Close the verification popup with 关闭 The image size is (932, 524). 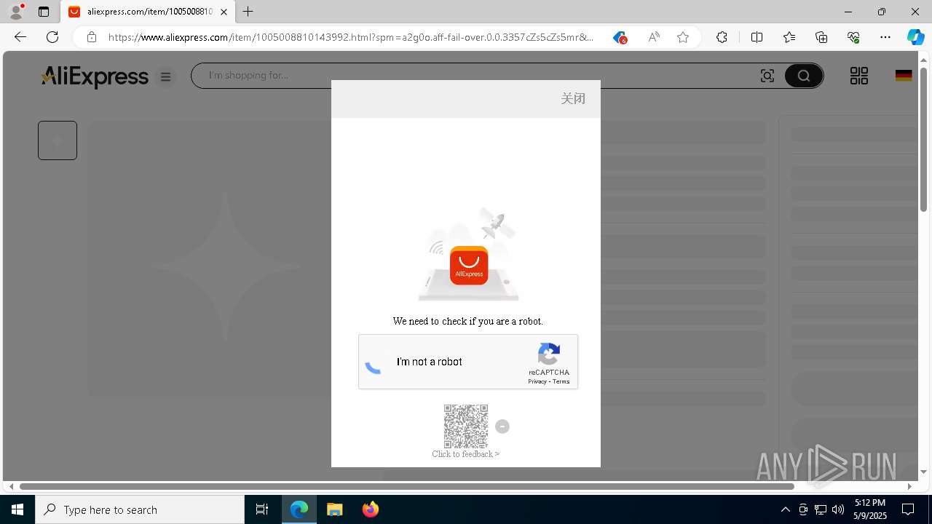[x=573, y=98]
